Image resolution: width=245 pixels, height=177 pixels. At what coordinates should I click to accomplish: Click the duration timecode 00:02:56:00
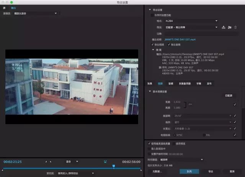[x=131, y=162]
